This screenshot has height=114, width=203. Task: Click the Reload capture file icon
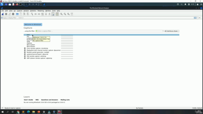click(x=28, y=14)
